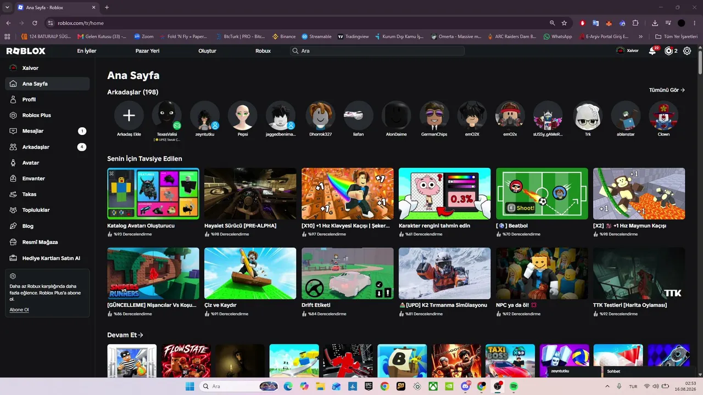
Task: Open the NPC ya da öl! game thumbnail
Action: tap(542, 273)
